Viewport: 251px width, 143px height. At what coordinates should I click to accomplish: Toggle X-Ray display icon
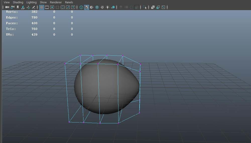tap(153, 7)
